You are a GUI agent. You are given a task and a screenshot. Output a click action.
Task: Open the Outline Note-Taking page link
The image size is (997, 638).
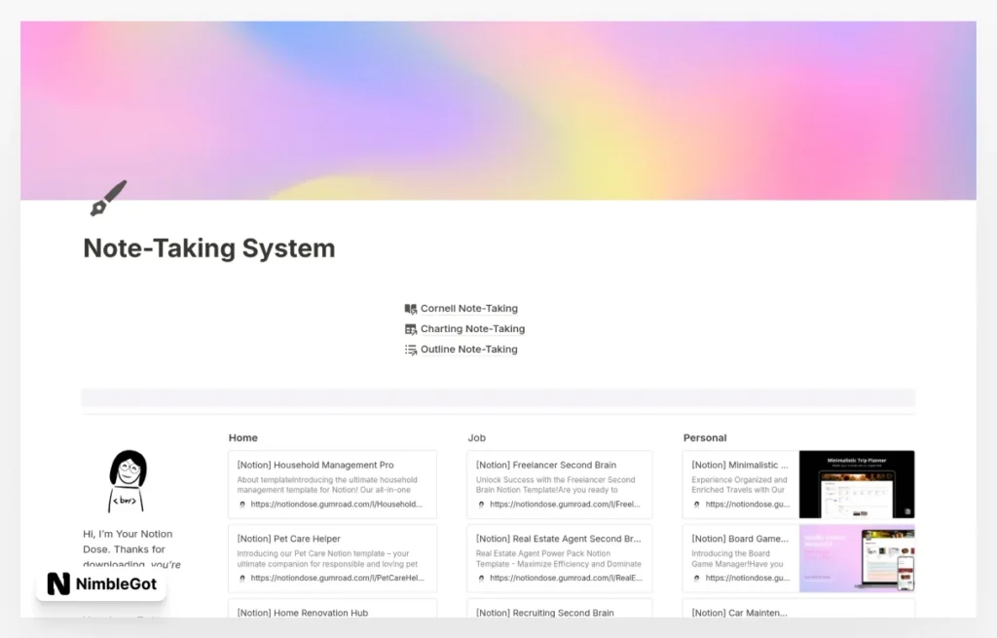click(468, 349)
